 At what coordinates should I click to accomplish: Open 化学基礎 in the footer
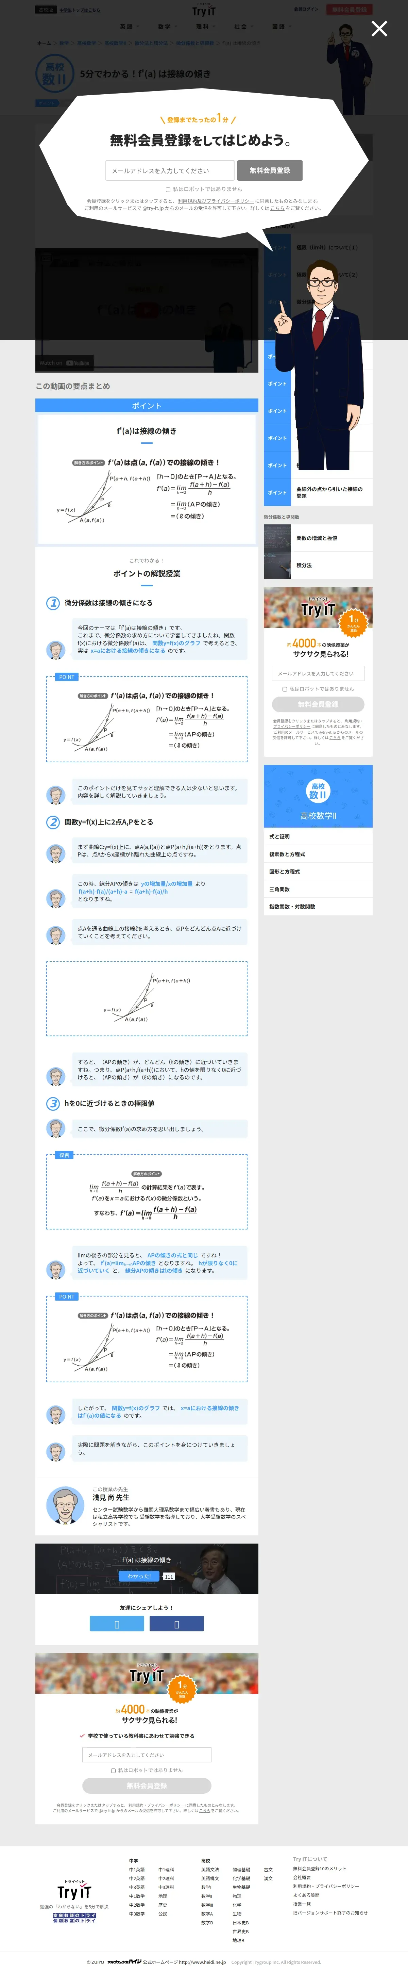tap(241, 1879)
